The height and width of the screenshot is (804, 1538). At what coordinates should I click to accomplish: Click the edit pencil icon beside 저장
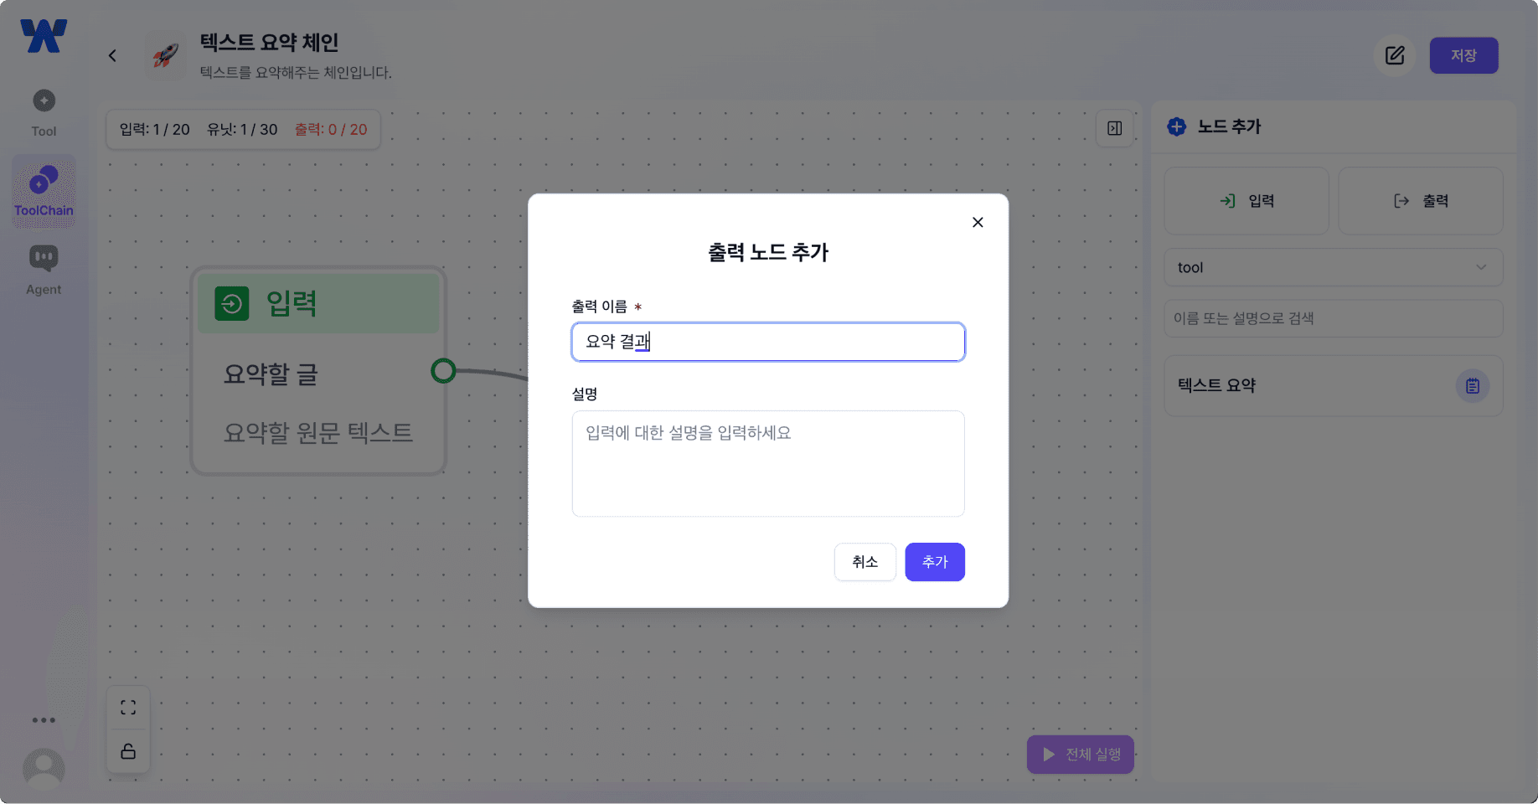tap(1395, 55)
